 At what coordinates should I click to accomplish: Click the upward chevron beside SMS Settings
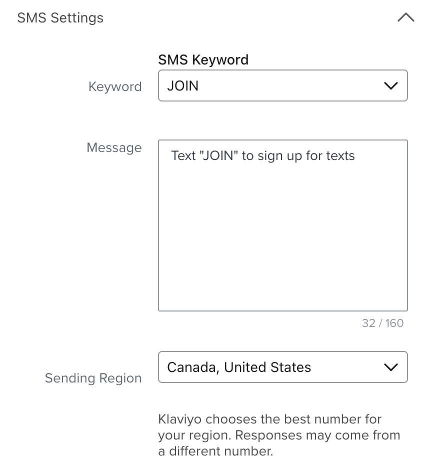(x=406, y=17)
